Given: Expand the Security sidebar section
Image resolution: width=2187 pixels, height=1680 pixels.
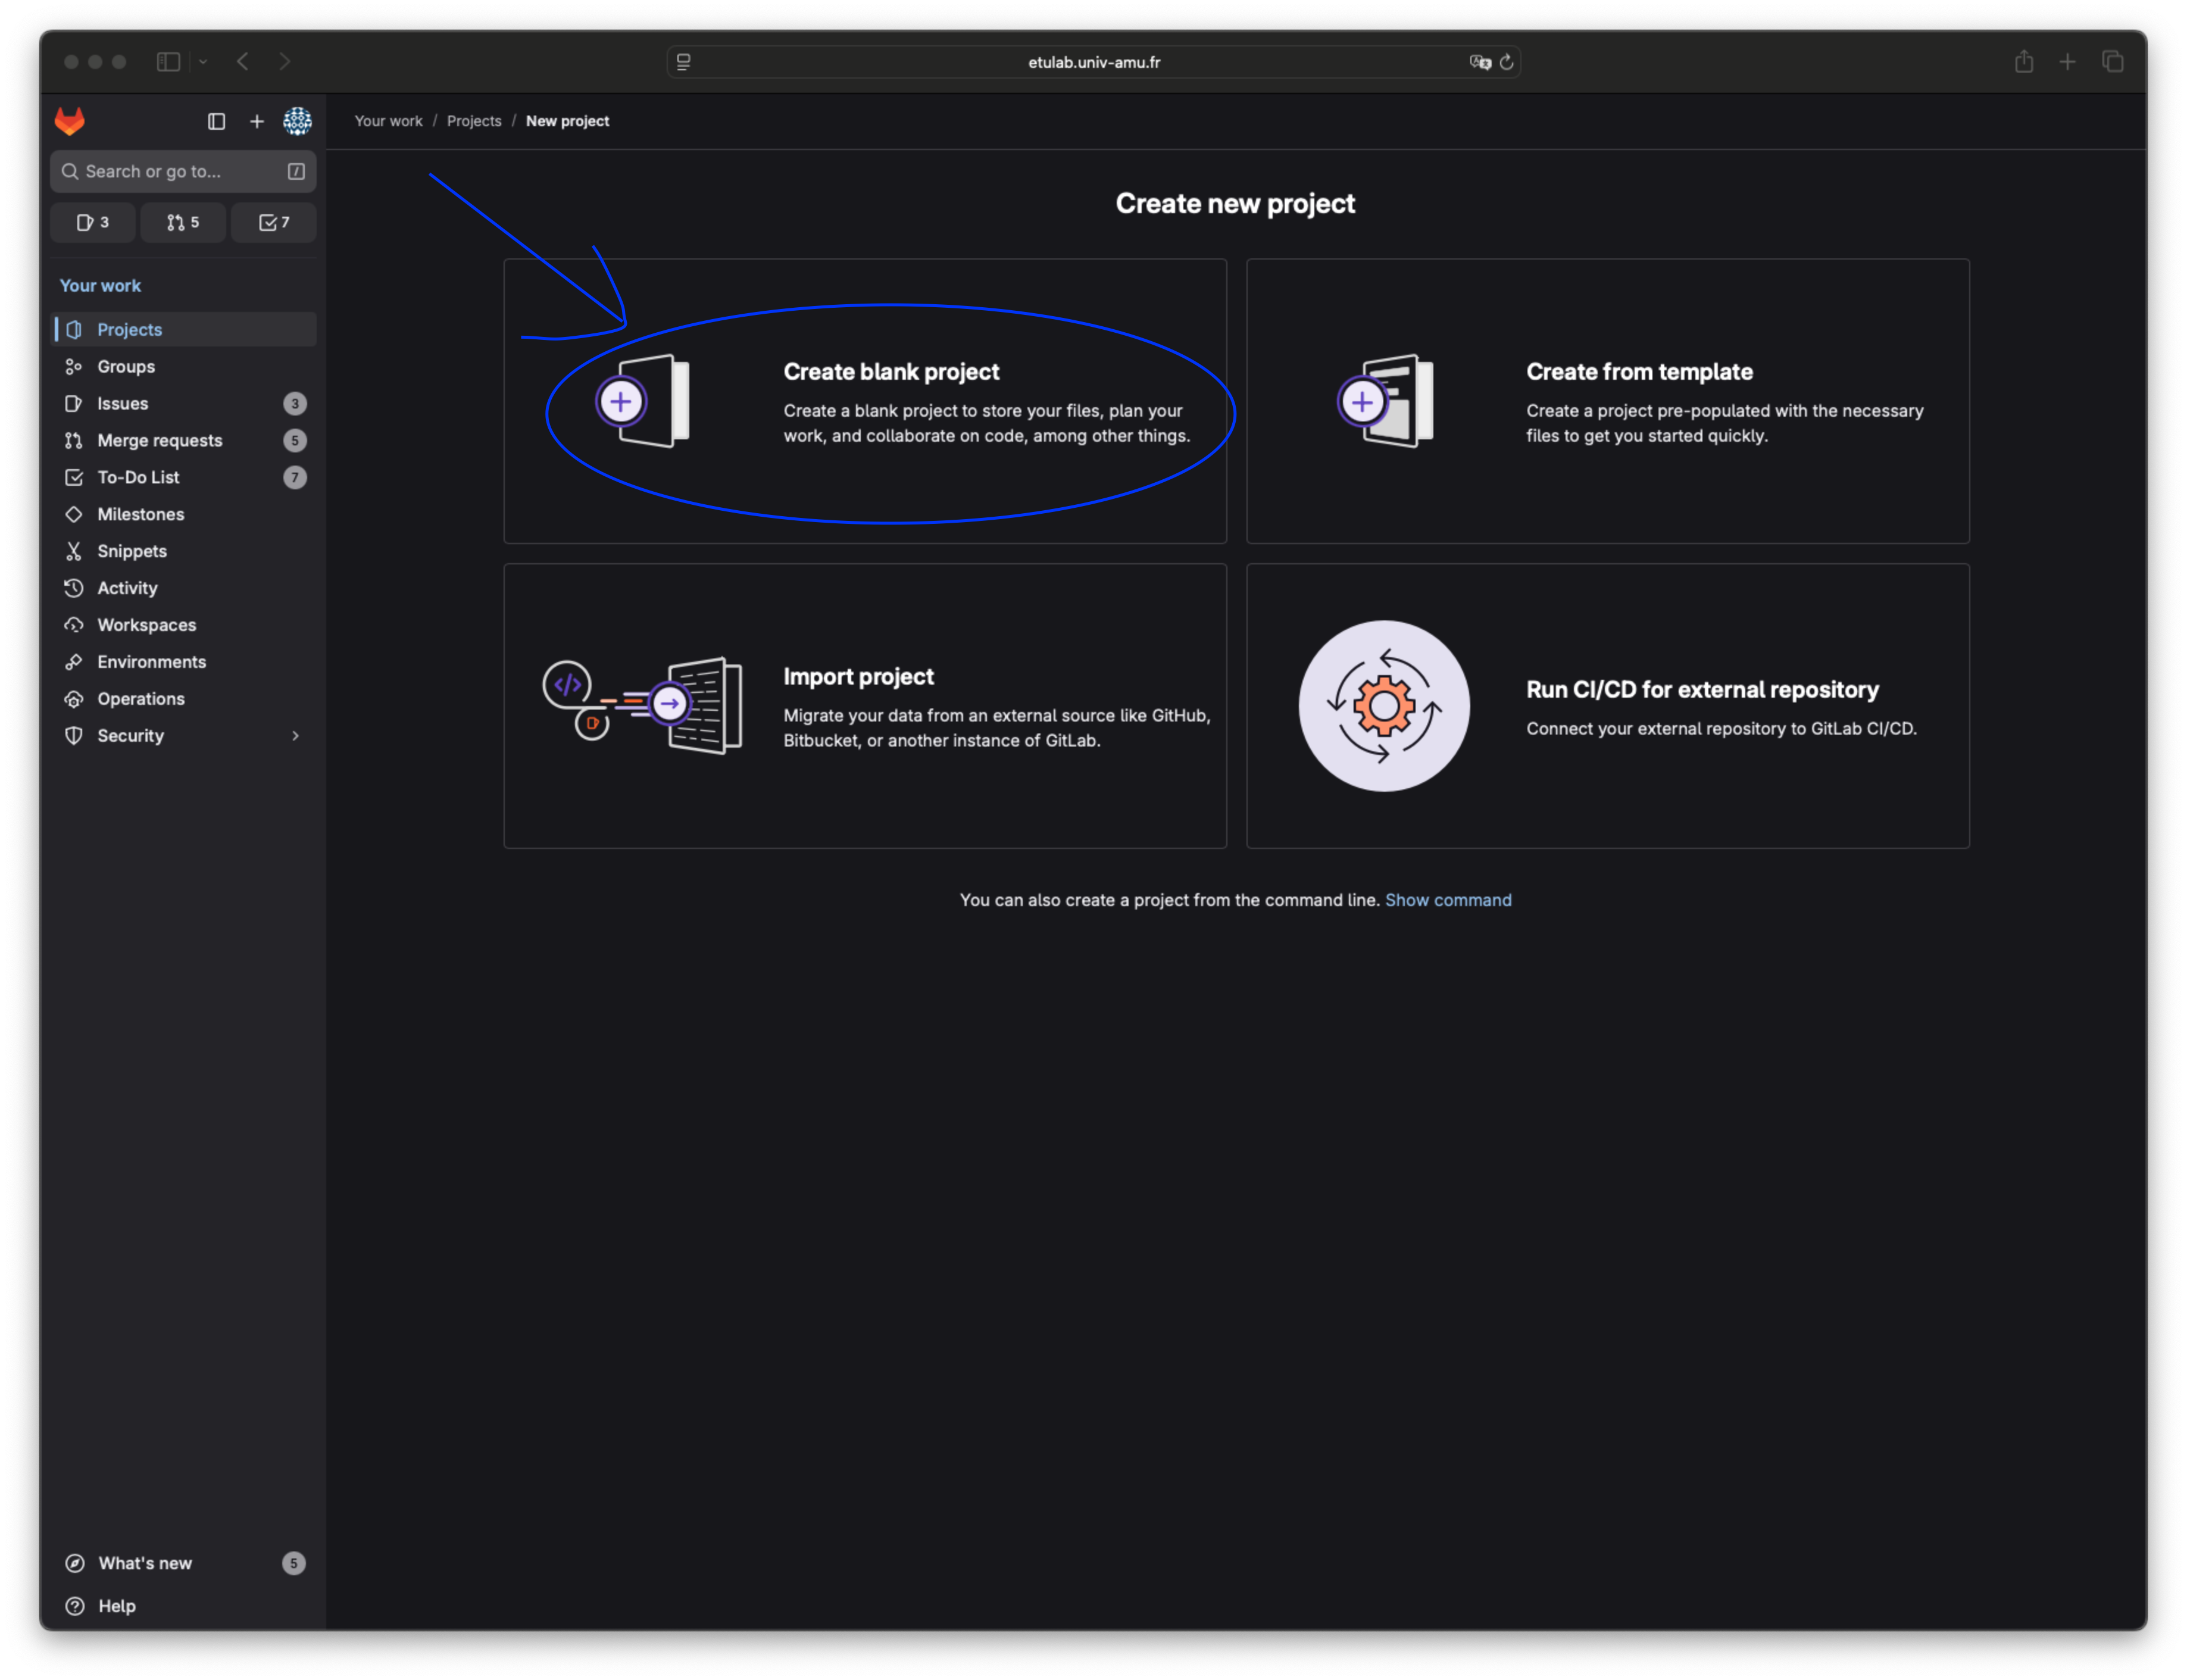Looking at the screenshot, I should tap(295, 736).
